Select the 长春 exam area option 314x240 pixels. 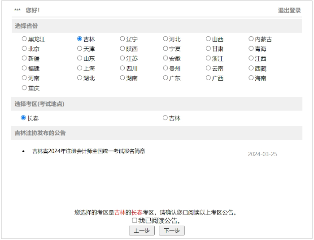[x=23, y=118]
